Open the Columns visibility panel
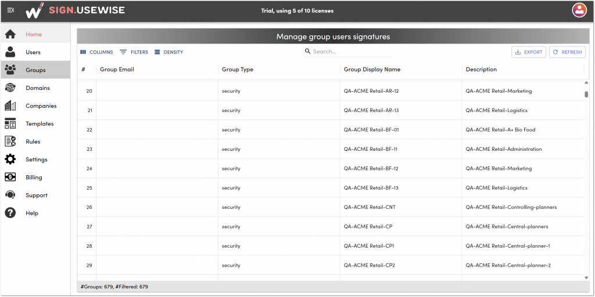 click(x=97, y=52)
